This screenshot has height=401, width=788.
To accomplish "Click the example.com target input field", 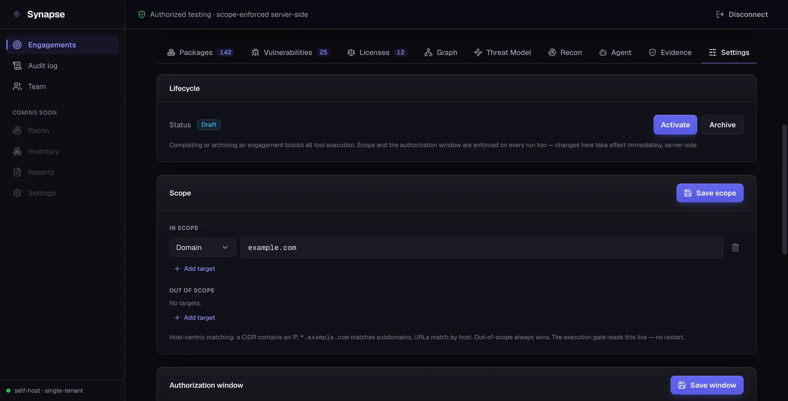I will [x=481, y=247].
